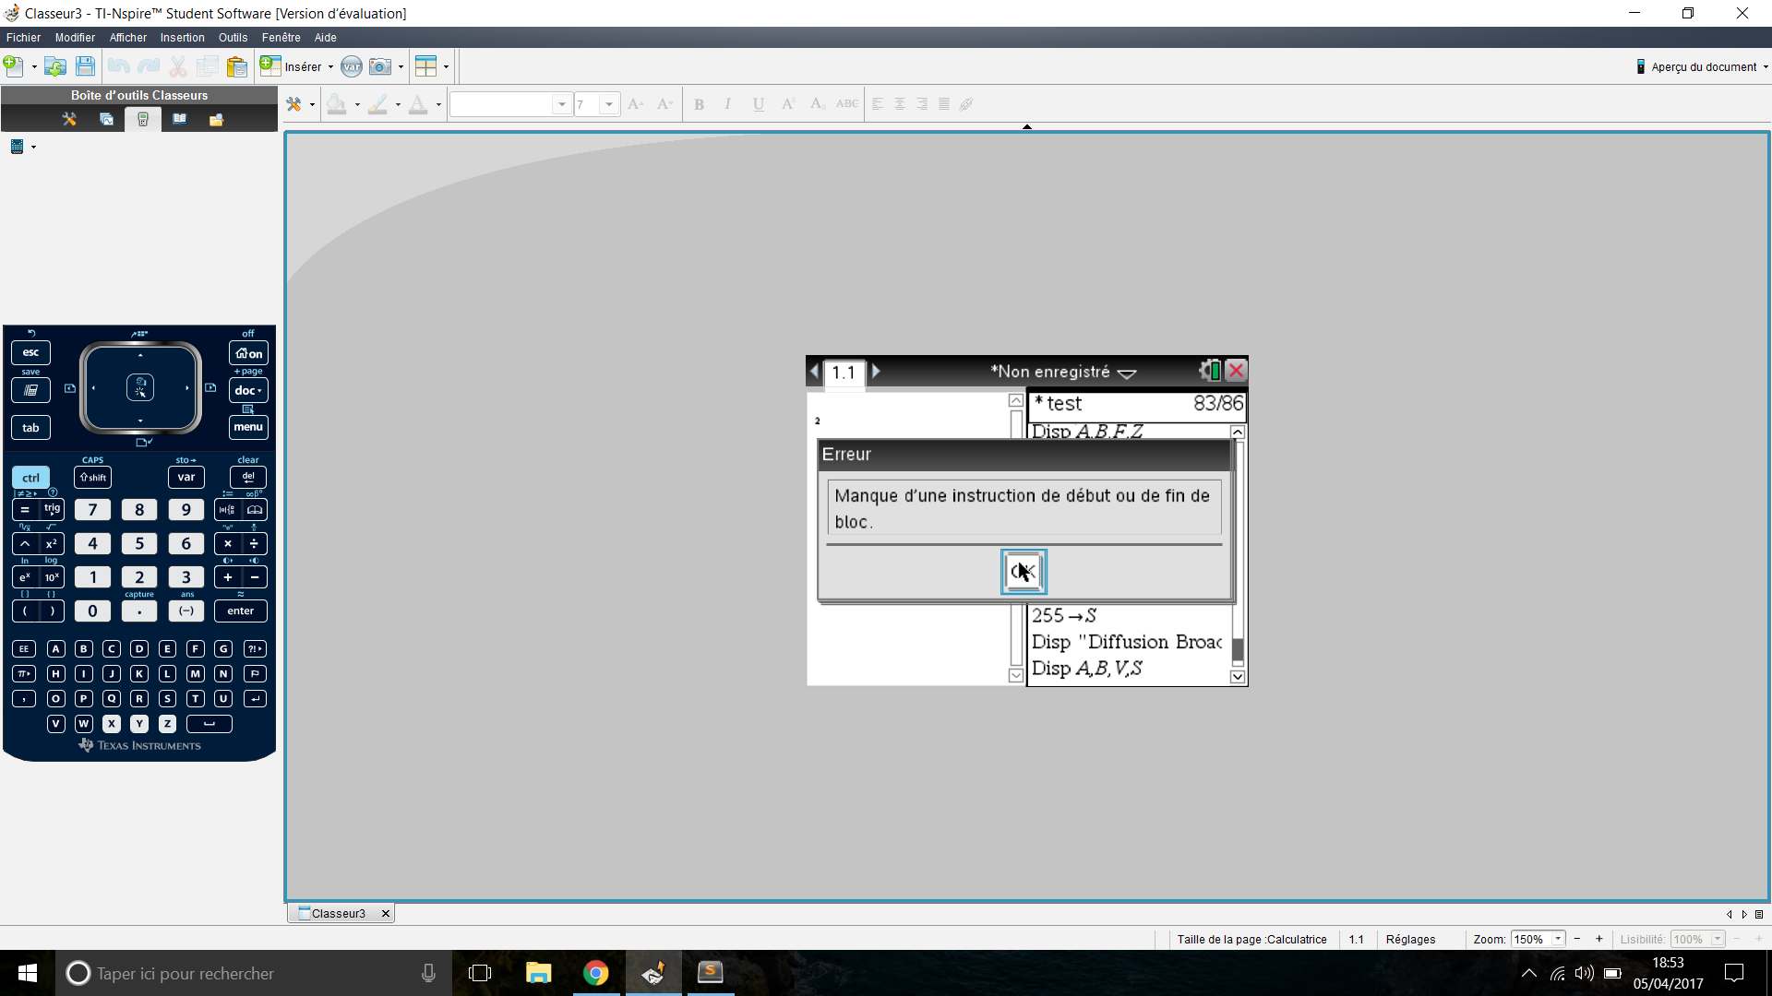The image size is (1772, 996).
Task: Select the TI-SmartView calculator tab
Action: pyautogui.click(x=143, y=119)
